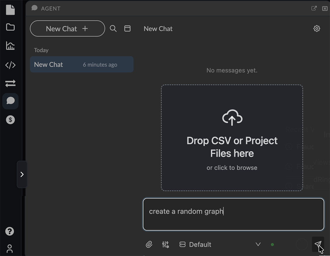Screen dimensions: 330x256
Task: Click the Drop CSV or Project Files area
Action: click(x=232, y=138)
